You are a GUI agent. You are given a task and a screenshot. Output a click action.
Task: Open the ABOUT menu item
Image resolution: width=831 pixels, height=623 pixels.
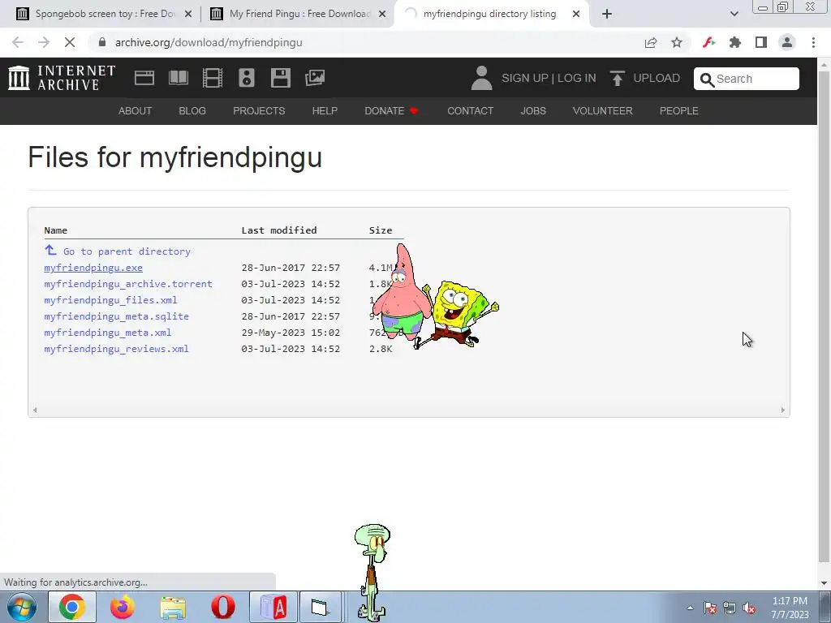tap(136, 110)
